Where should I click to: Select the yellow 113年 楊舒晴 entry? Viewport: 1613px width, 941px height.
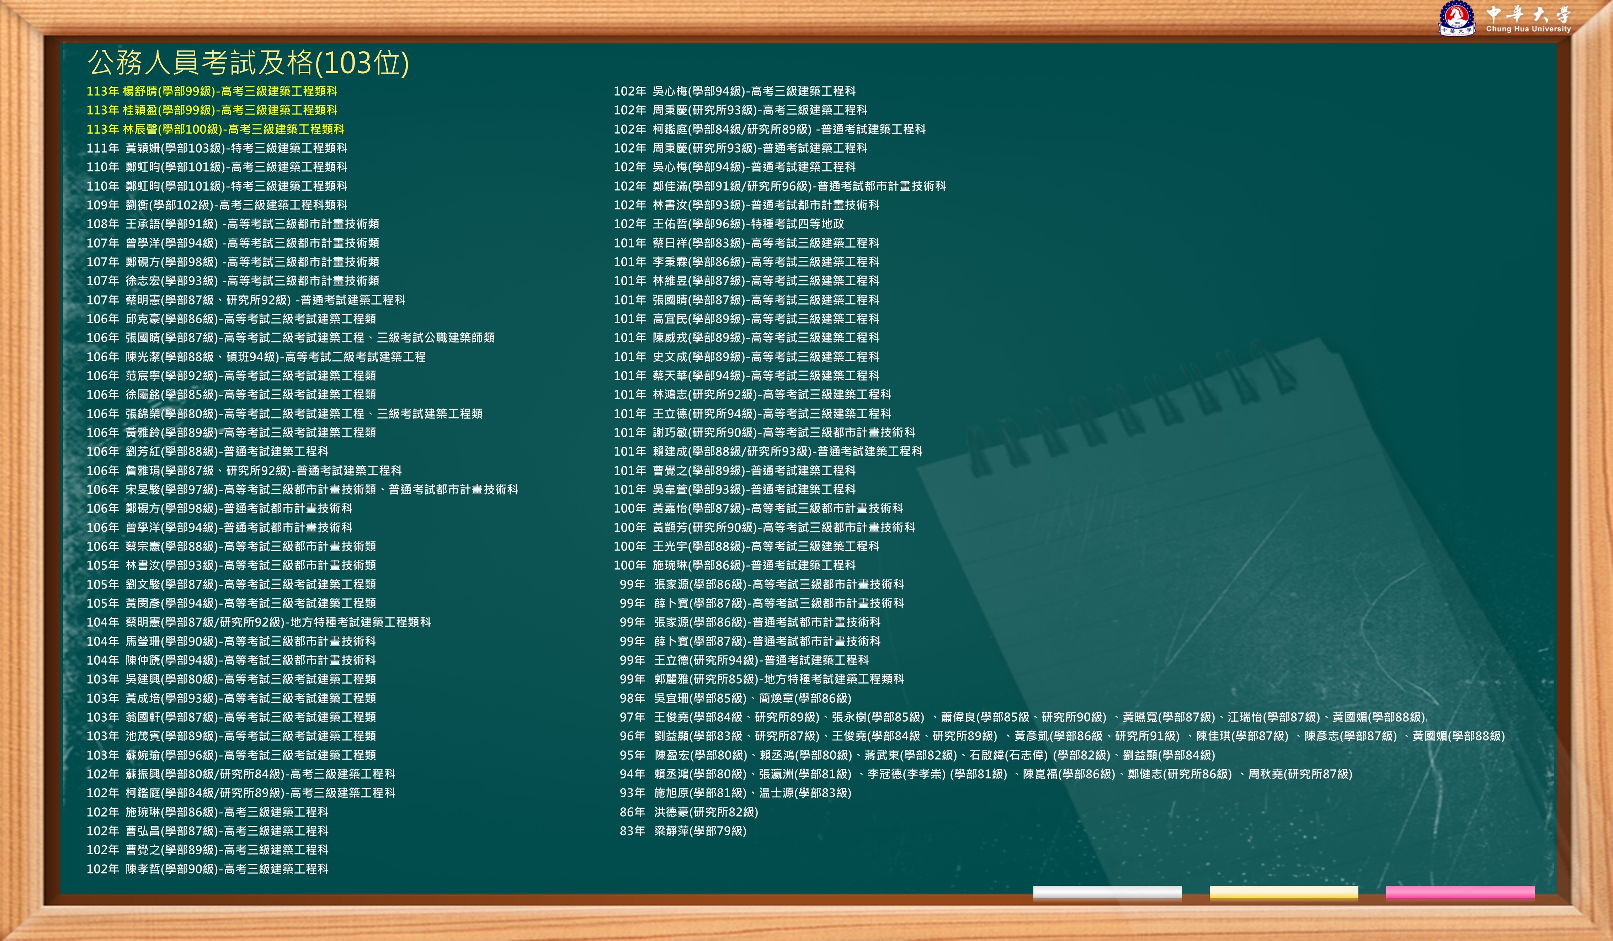pos(212,91)
